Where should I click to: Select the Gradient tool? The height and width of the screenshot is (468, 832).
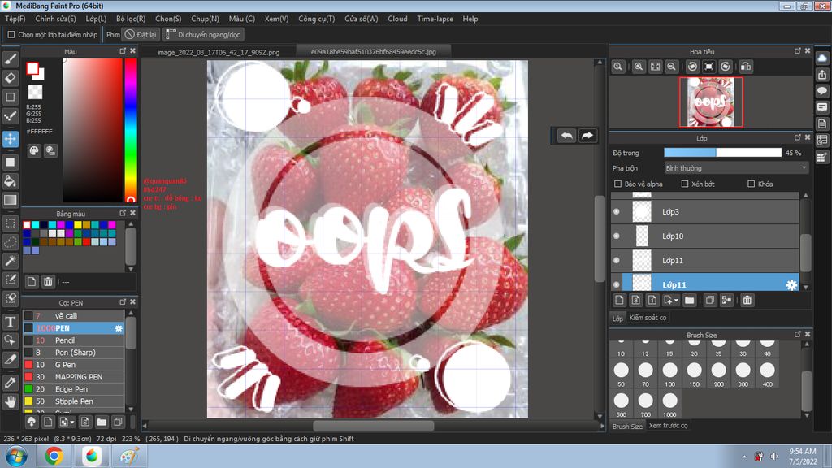point(10,200)
